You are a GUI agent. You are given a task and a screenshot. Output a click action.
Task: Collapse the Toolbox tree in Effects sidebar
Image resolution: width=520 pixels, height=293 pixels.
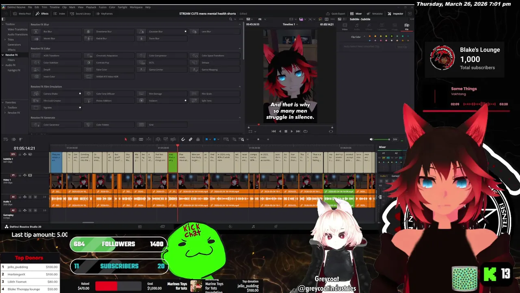[3, 24]
